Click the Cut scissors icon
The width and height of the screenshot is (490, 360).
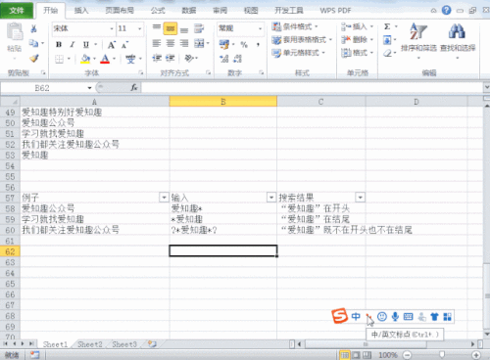pos(33,28)
